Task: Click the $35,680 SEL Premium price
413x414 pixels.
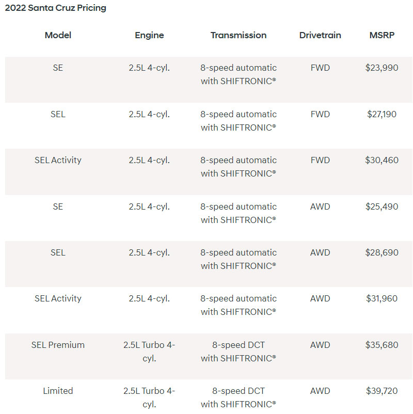Action: 382,345
